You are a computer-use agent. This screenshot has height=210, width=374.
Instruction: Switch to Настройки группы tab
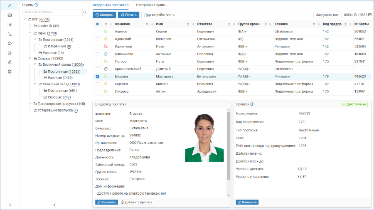(151, 5)
